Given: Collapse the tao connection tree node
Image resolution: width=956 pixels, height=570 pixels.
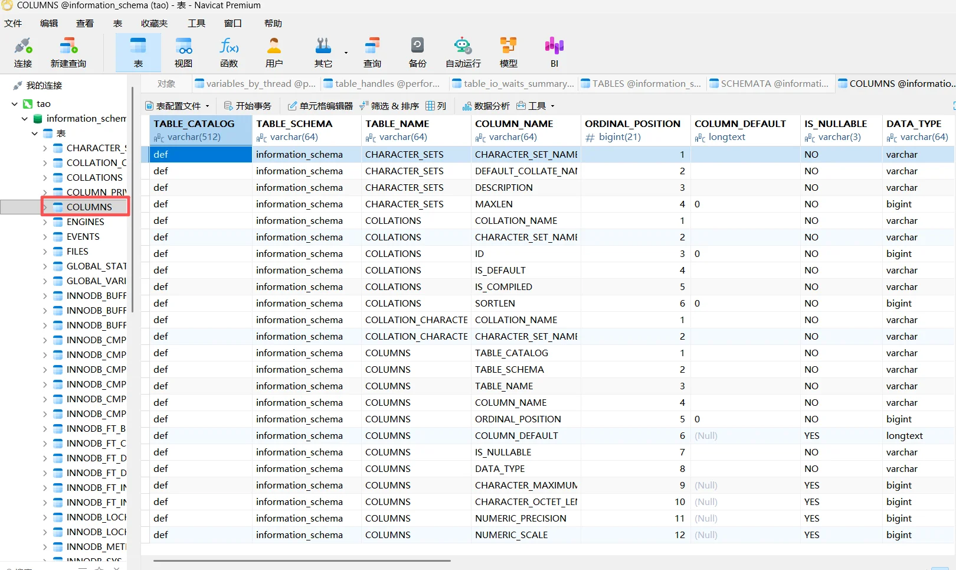Looking at the screenshot, I should point(15,104).
